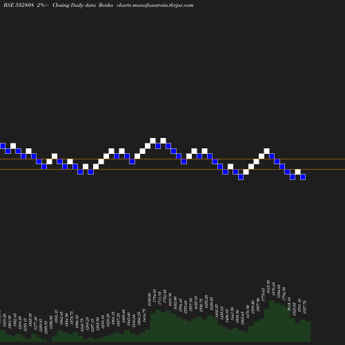This screenshot has height=345, width=345.
Task: Click the rightmost white Renko brick
Action: point(297,172)
